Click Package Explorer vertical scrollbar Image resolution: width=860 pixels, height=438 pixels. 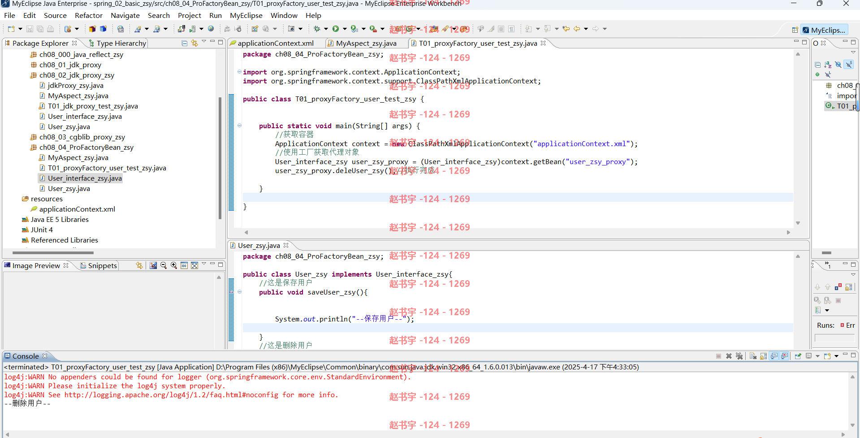click(220, 158)
